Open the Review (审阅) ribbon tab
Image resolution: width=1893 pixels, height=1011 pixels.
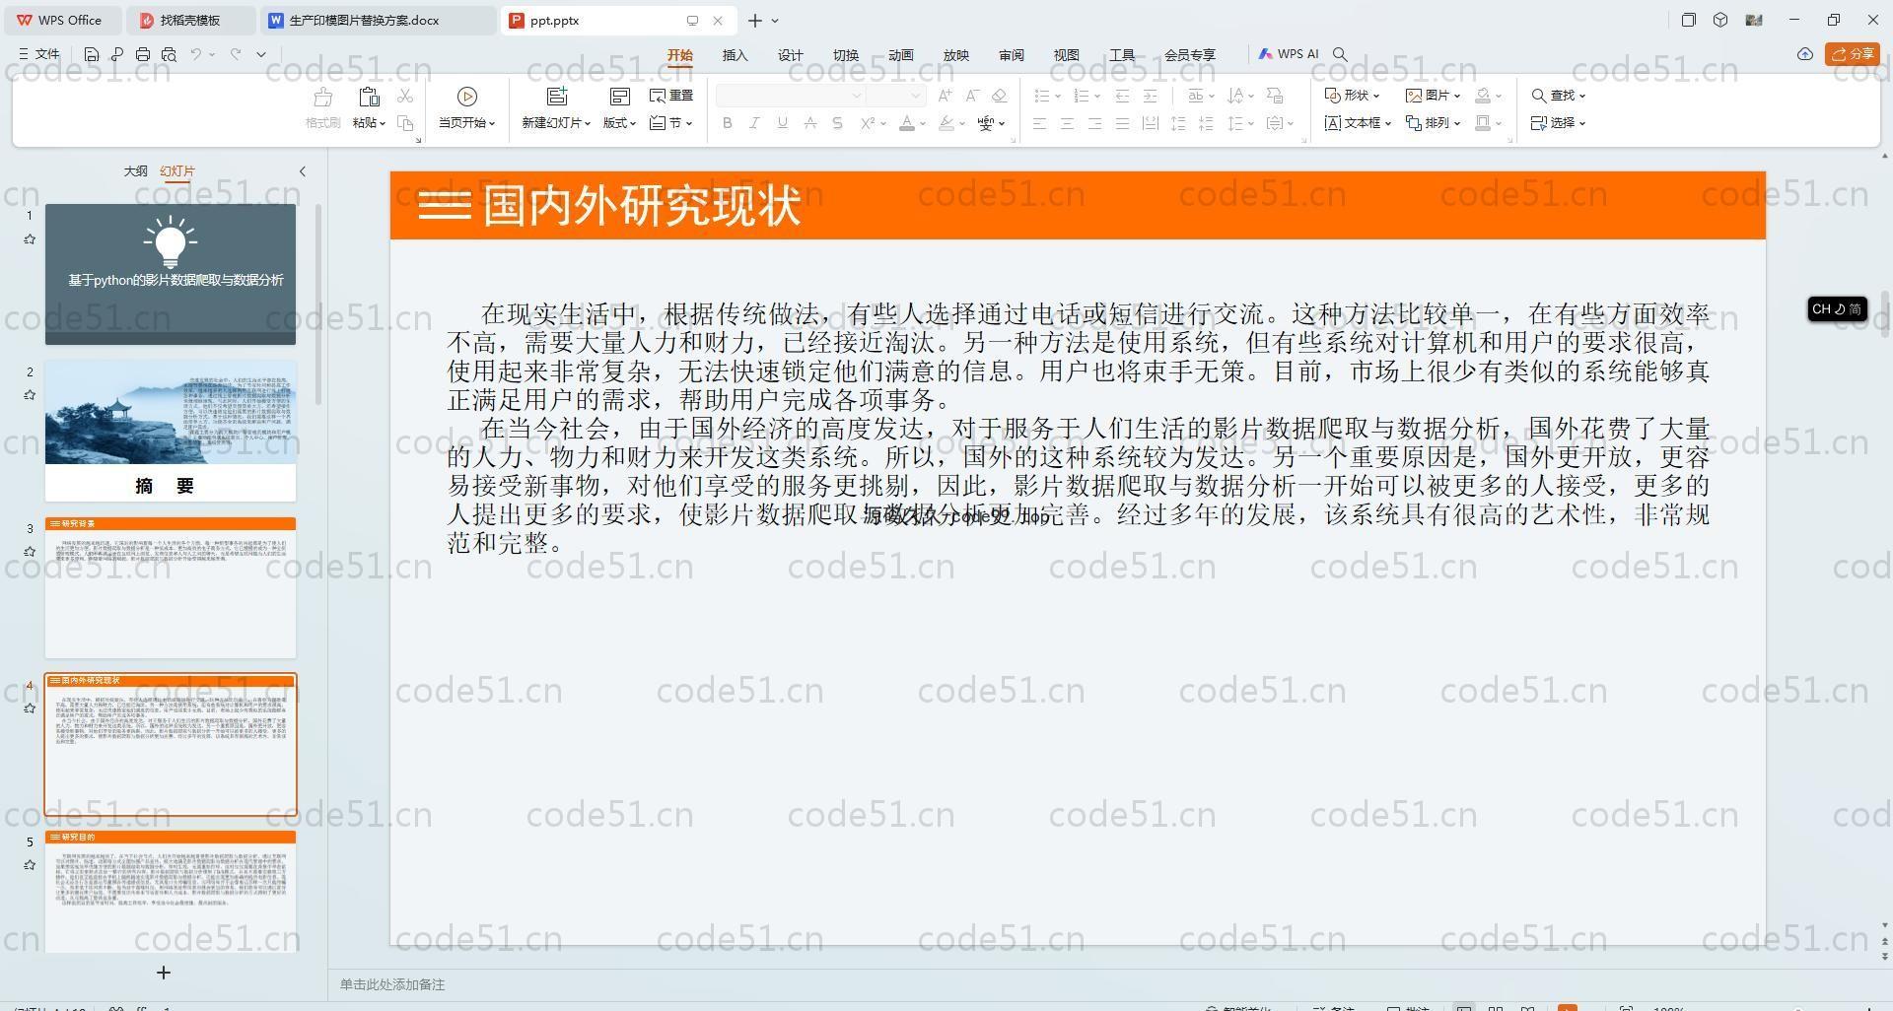tap(1011, 55)
